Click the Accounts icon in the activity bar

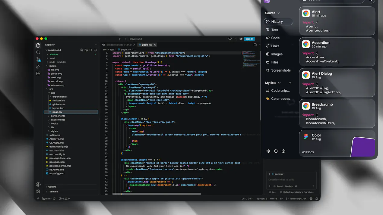point(38,185)
